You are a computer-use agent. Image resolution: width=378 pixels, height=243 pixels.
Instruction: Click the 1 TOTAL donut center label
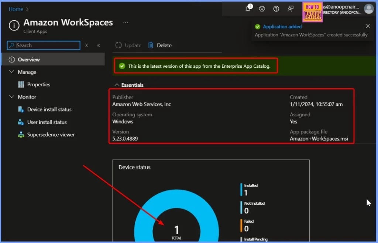(176, 232)
